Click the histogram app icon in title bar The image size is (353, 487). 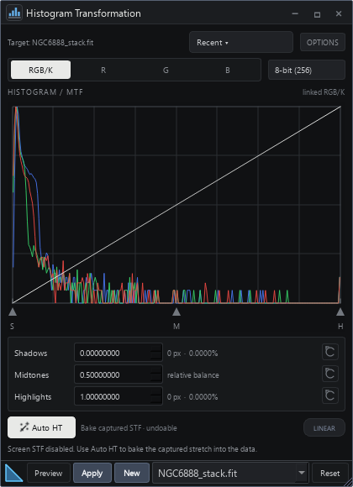point(14,13)
